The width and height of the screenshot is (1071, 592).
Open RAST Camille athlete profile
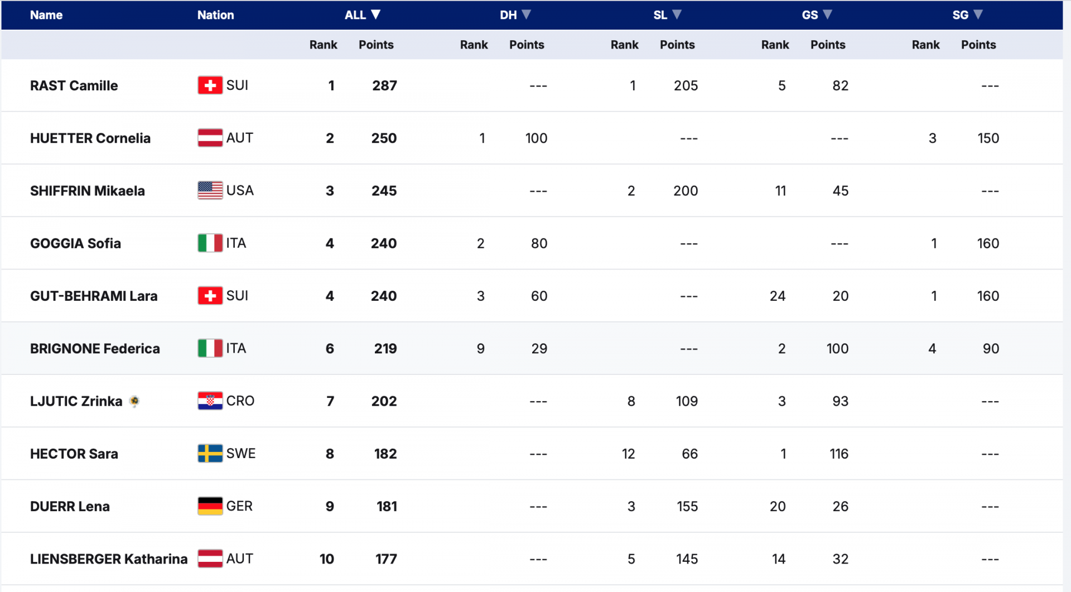point(74,86)
